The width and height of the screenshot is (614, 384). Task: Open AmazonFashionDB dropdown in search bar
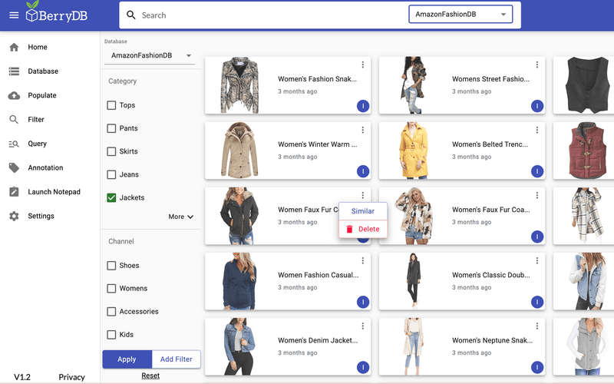click(x=460, y=15)
